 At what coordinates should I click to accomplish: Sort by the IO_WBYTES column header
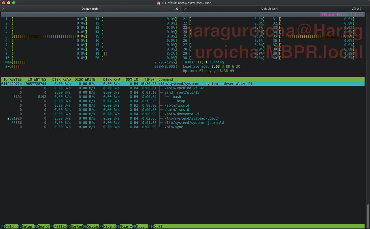click(x=37, y=79)
